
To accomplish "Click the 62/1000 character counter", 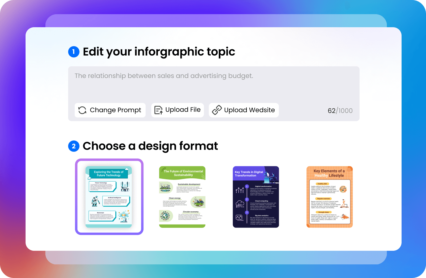I will tap(340, 111).
